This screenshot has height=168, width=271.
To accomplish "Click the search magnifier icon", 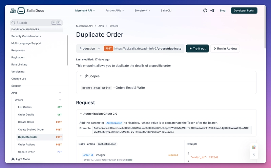I will (x=13, y=23).
